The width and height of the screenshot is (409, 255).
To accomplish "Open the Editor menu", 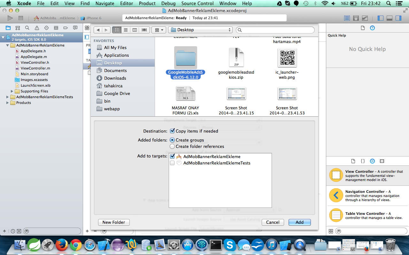I will click(127, 4).
